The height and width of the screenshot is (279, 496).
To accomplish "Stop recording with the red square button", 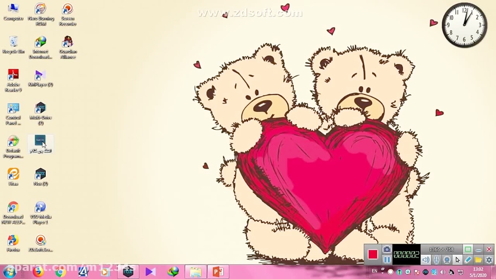I will pyautogui.click(x=373, y=254).
